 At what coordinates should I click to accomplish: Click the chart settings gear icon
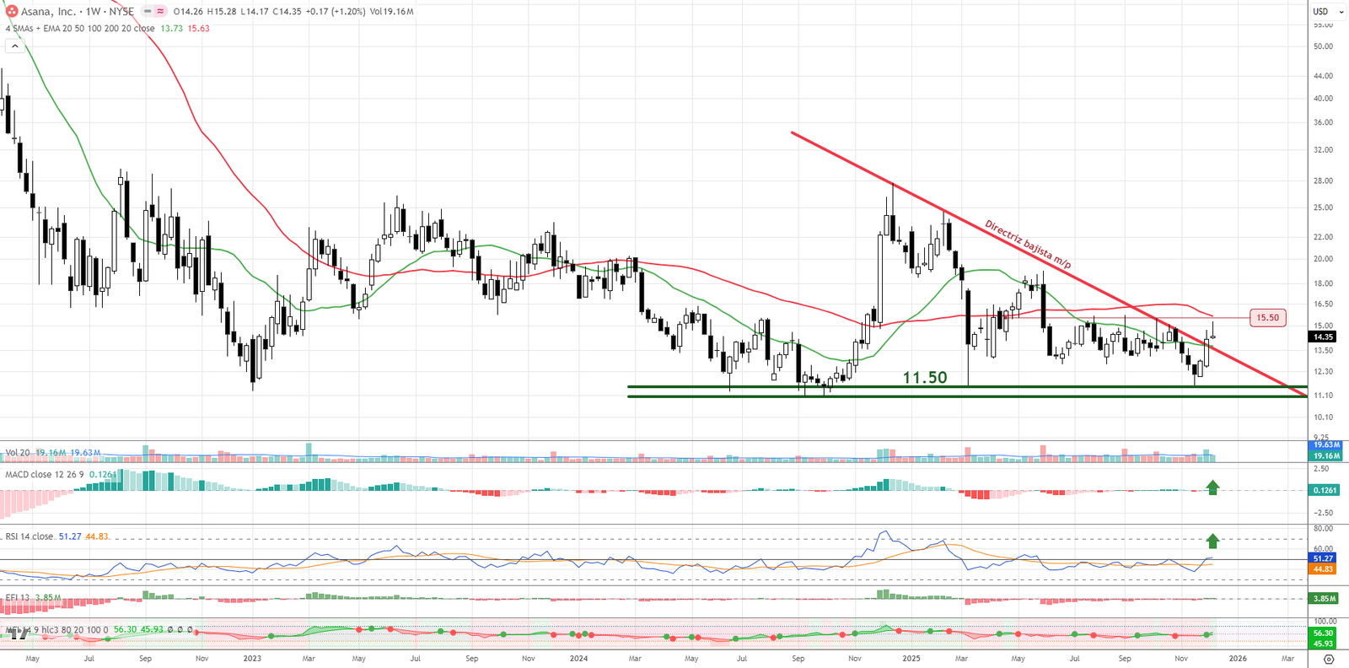pos(1329,659)
